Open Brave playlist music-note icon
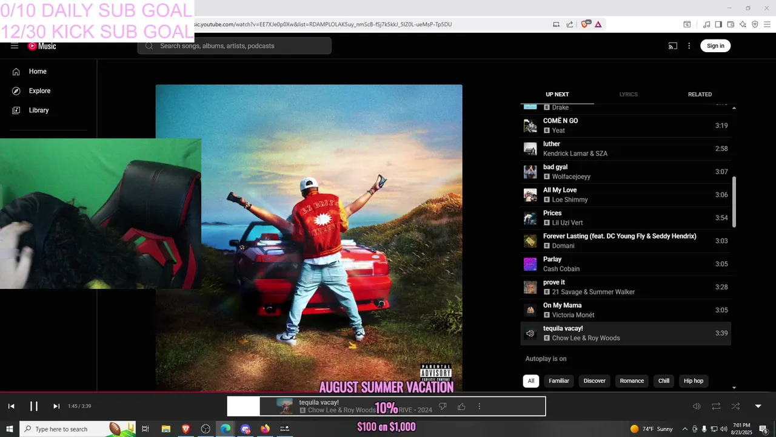776x437 pixels. click(x=706, y=24)
